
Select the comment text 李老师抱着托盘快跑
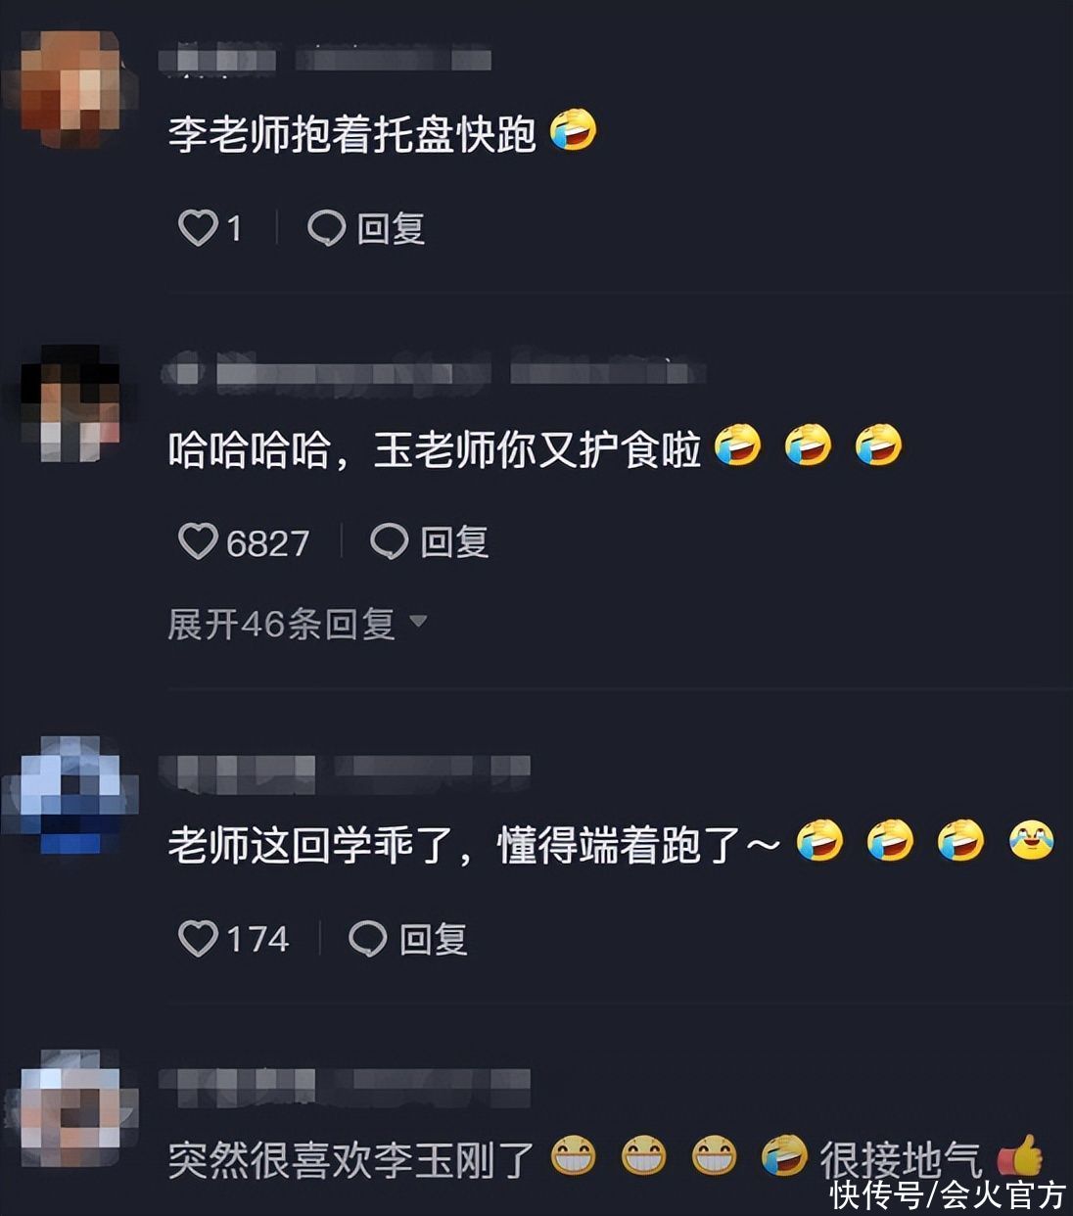(352, 133)
